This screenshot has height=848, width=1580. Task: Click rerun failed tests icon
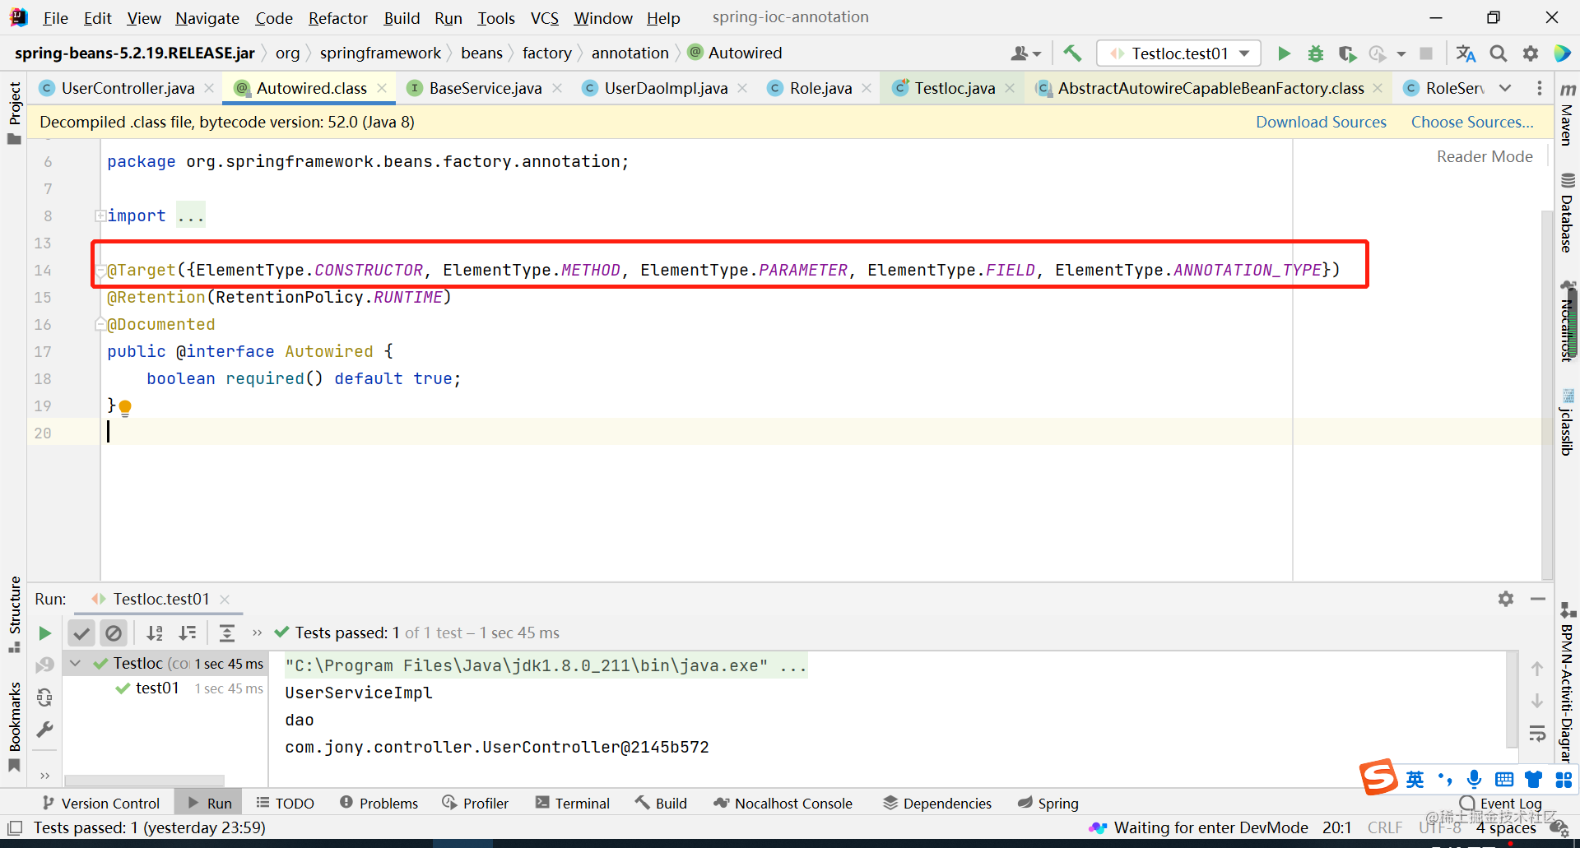click(x=44, y=665)
